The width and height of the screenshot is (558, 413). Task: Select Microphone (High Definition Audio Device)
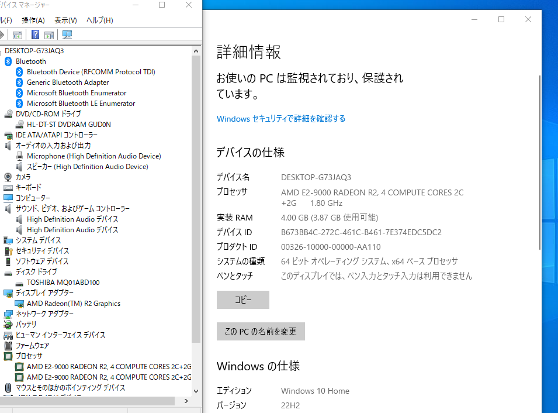[94, 156]
